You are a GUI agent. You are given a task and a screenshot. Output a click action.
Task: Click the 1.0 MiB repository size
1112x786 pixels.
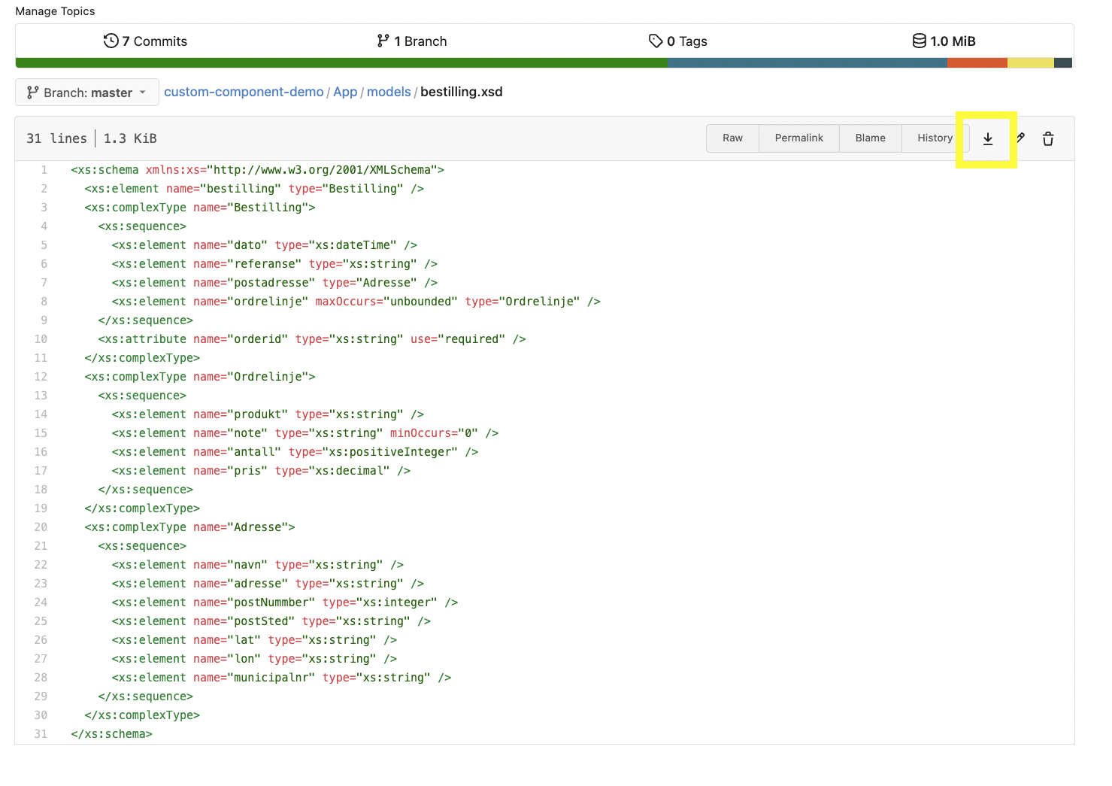(944, 41)
